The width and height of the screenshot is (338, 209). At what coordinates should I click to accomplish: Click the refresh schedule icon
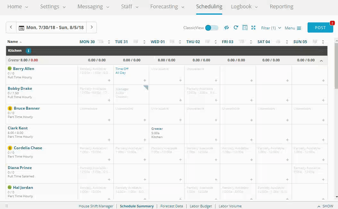click(x=236, y=28)
